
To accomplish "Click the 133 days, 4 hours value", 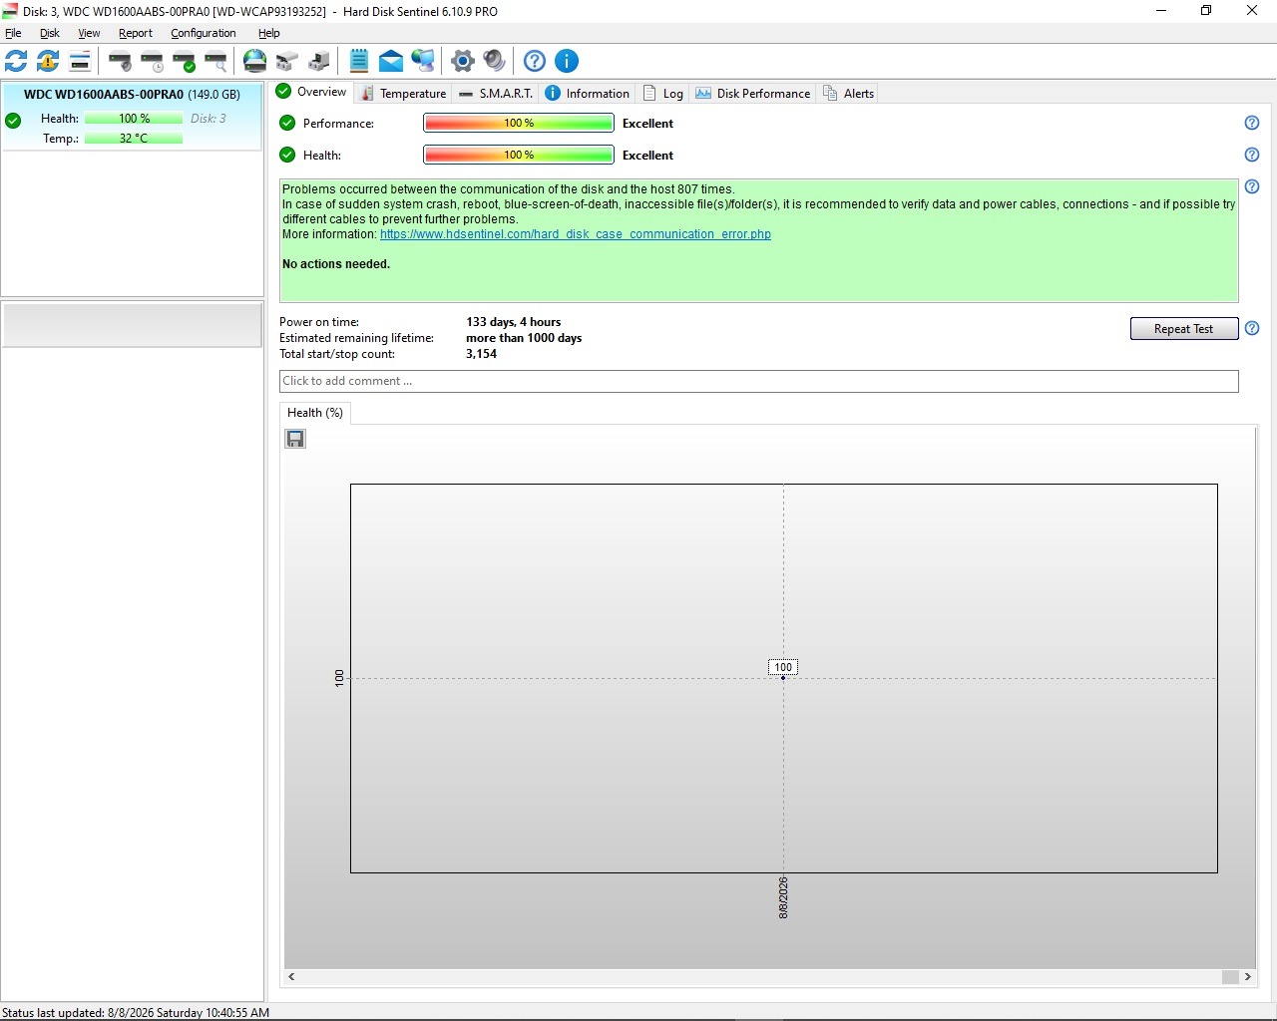I will tap(514, 322).
